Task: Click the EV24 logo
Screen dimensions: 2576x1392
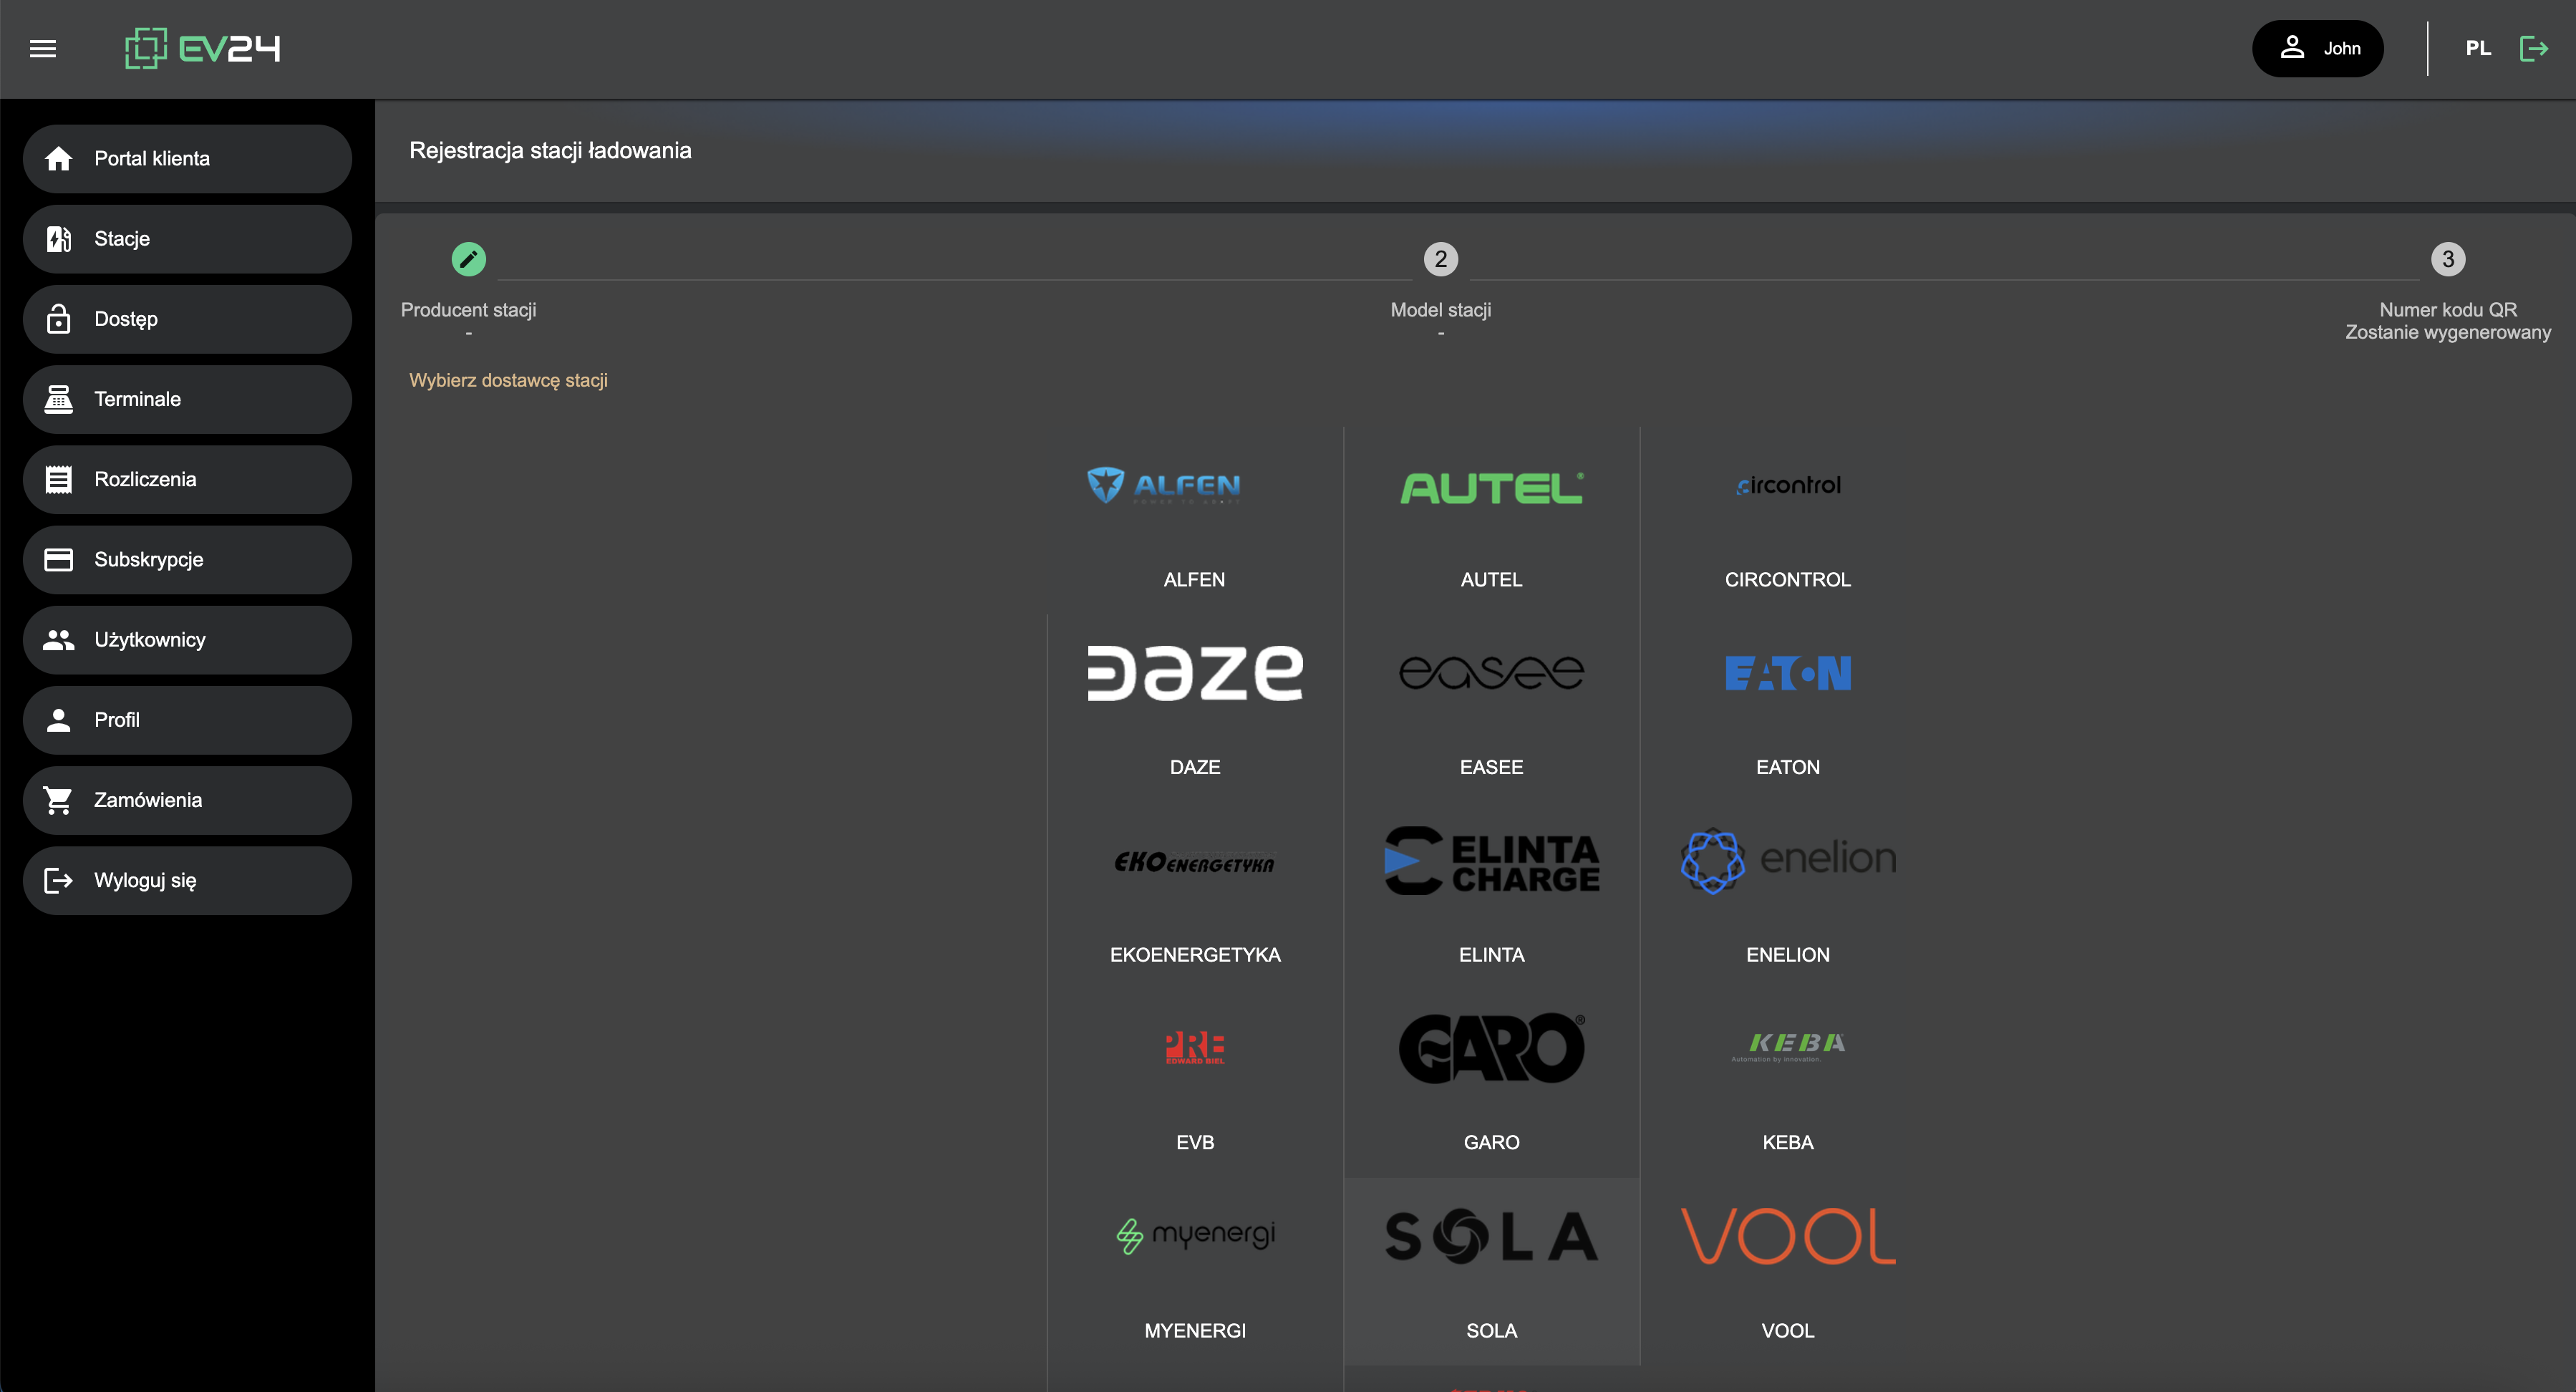Action: click(x=202, y=48)
